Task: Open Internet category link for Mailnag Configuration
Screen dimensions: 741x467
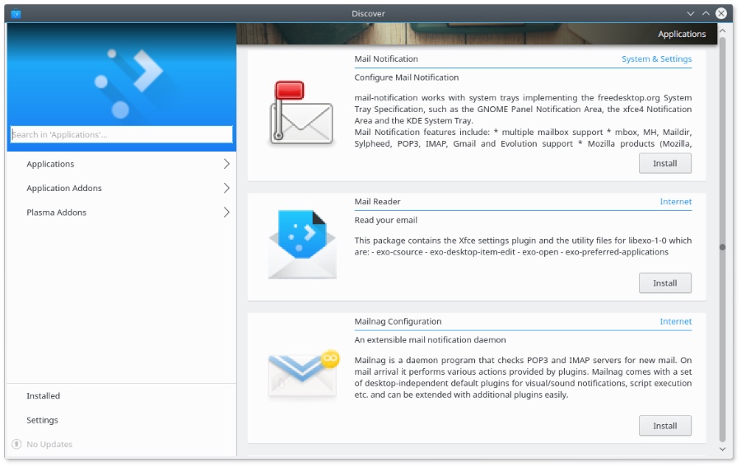Action: [675, 322]
